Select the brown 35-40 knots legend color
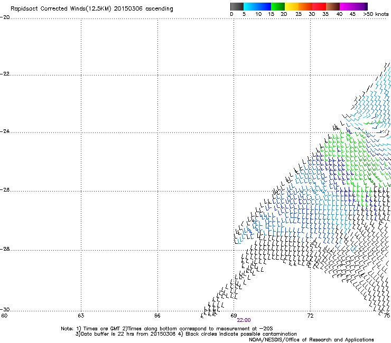The width and height of the screenshot is (391, 343). [333, 6]
